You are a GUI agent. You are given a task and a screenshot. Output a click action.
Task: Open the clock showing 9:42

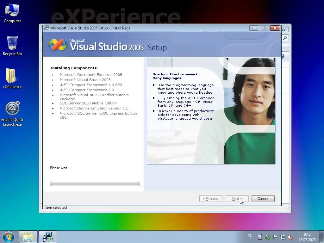click(307, 237)
